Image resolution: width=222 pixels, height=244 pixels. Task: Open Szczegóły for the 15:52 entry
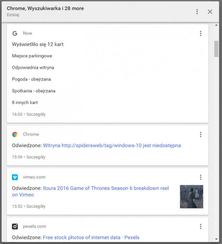point(36,206)
